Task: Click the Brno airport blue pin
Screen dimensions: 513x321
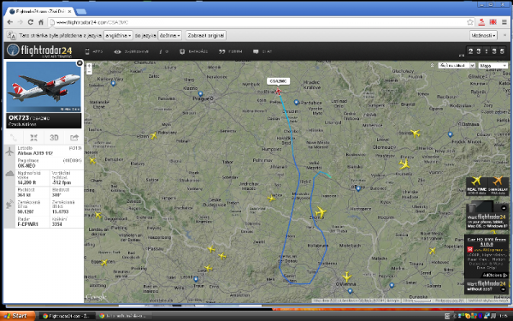Action: (358, 188)
